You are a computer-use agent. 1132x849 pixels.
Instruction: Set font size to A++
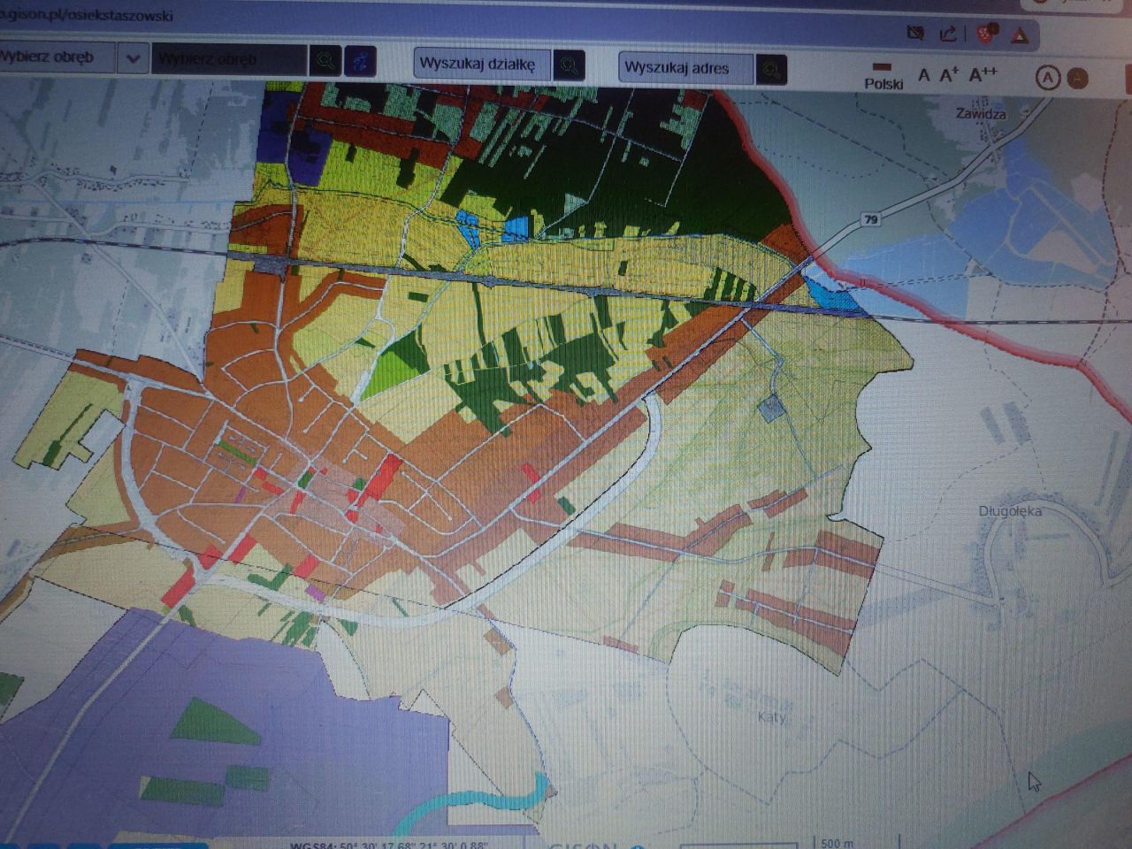coord(982,75)
